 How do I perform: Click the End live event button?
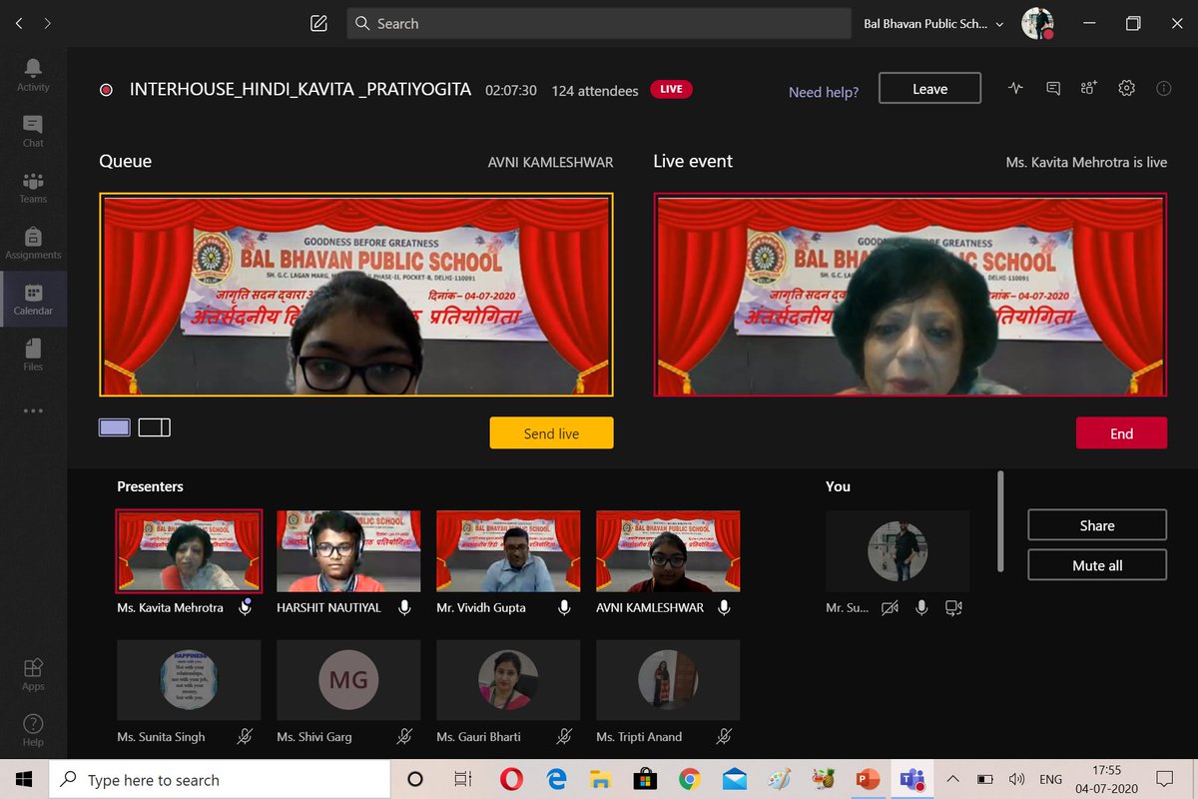click(1121, 433)
